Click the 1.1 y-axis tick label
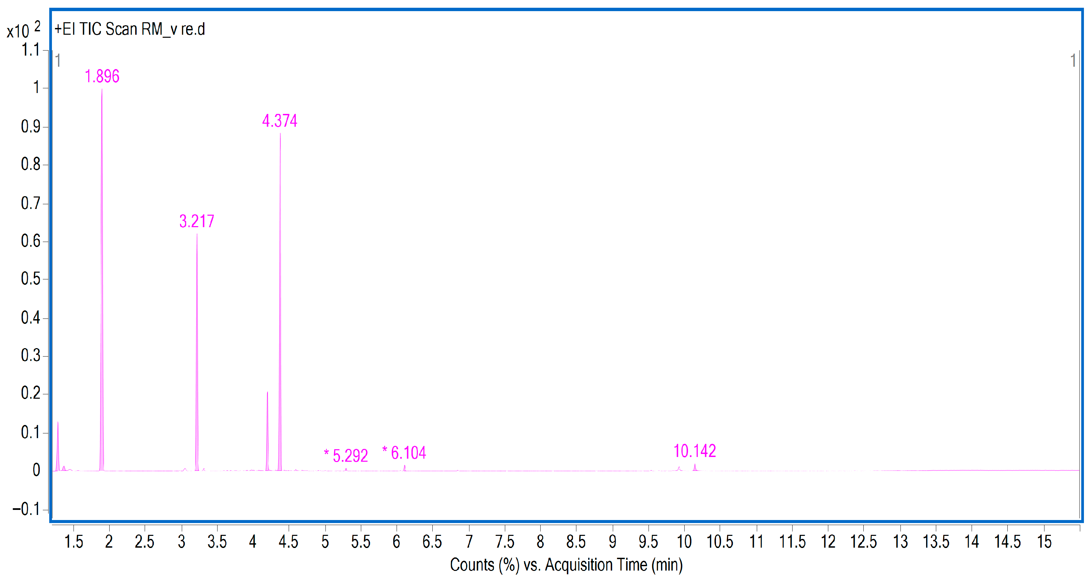This screenshot has height=580, width=1090. click(x=30, y=50)
